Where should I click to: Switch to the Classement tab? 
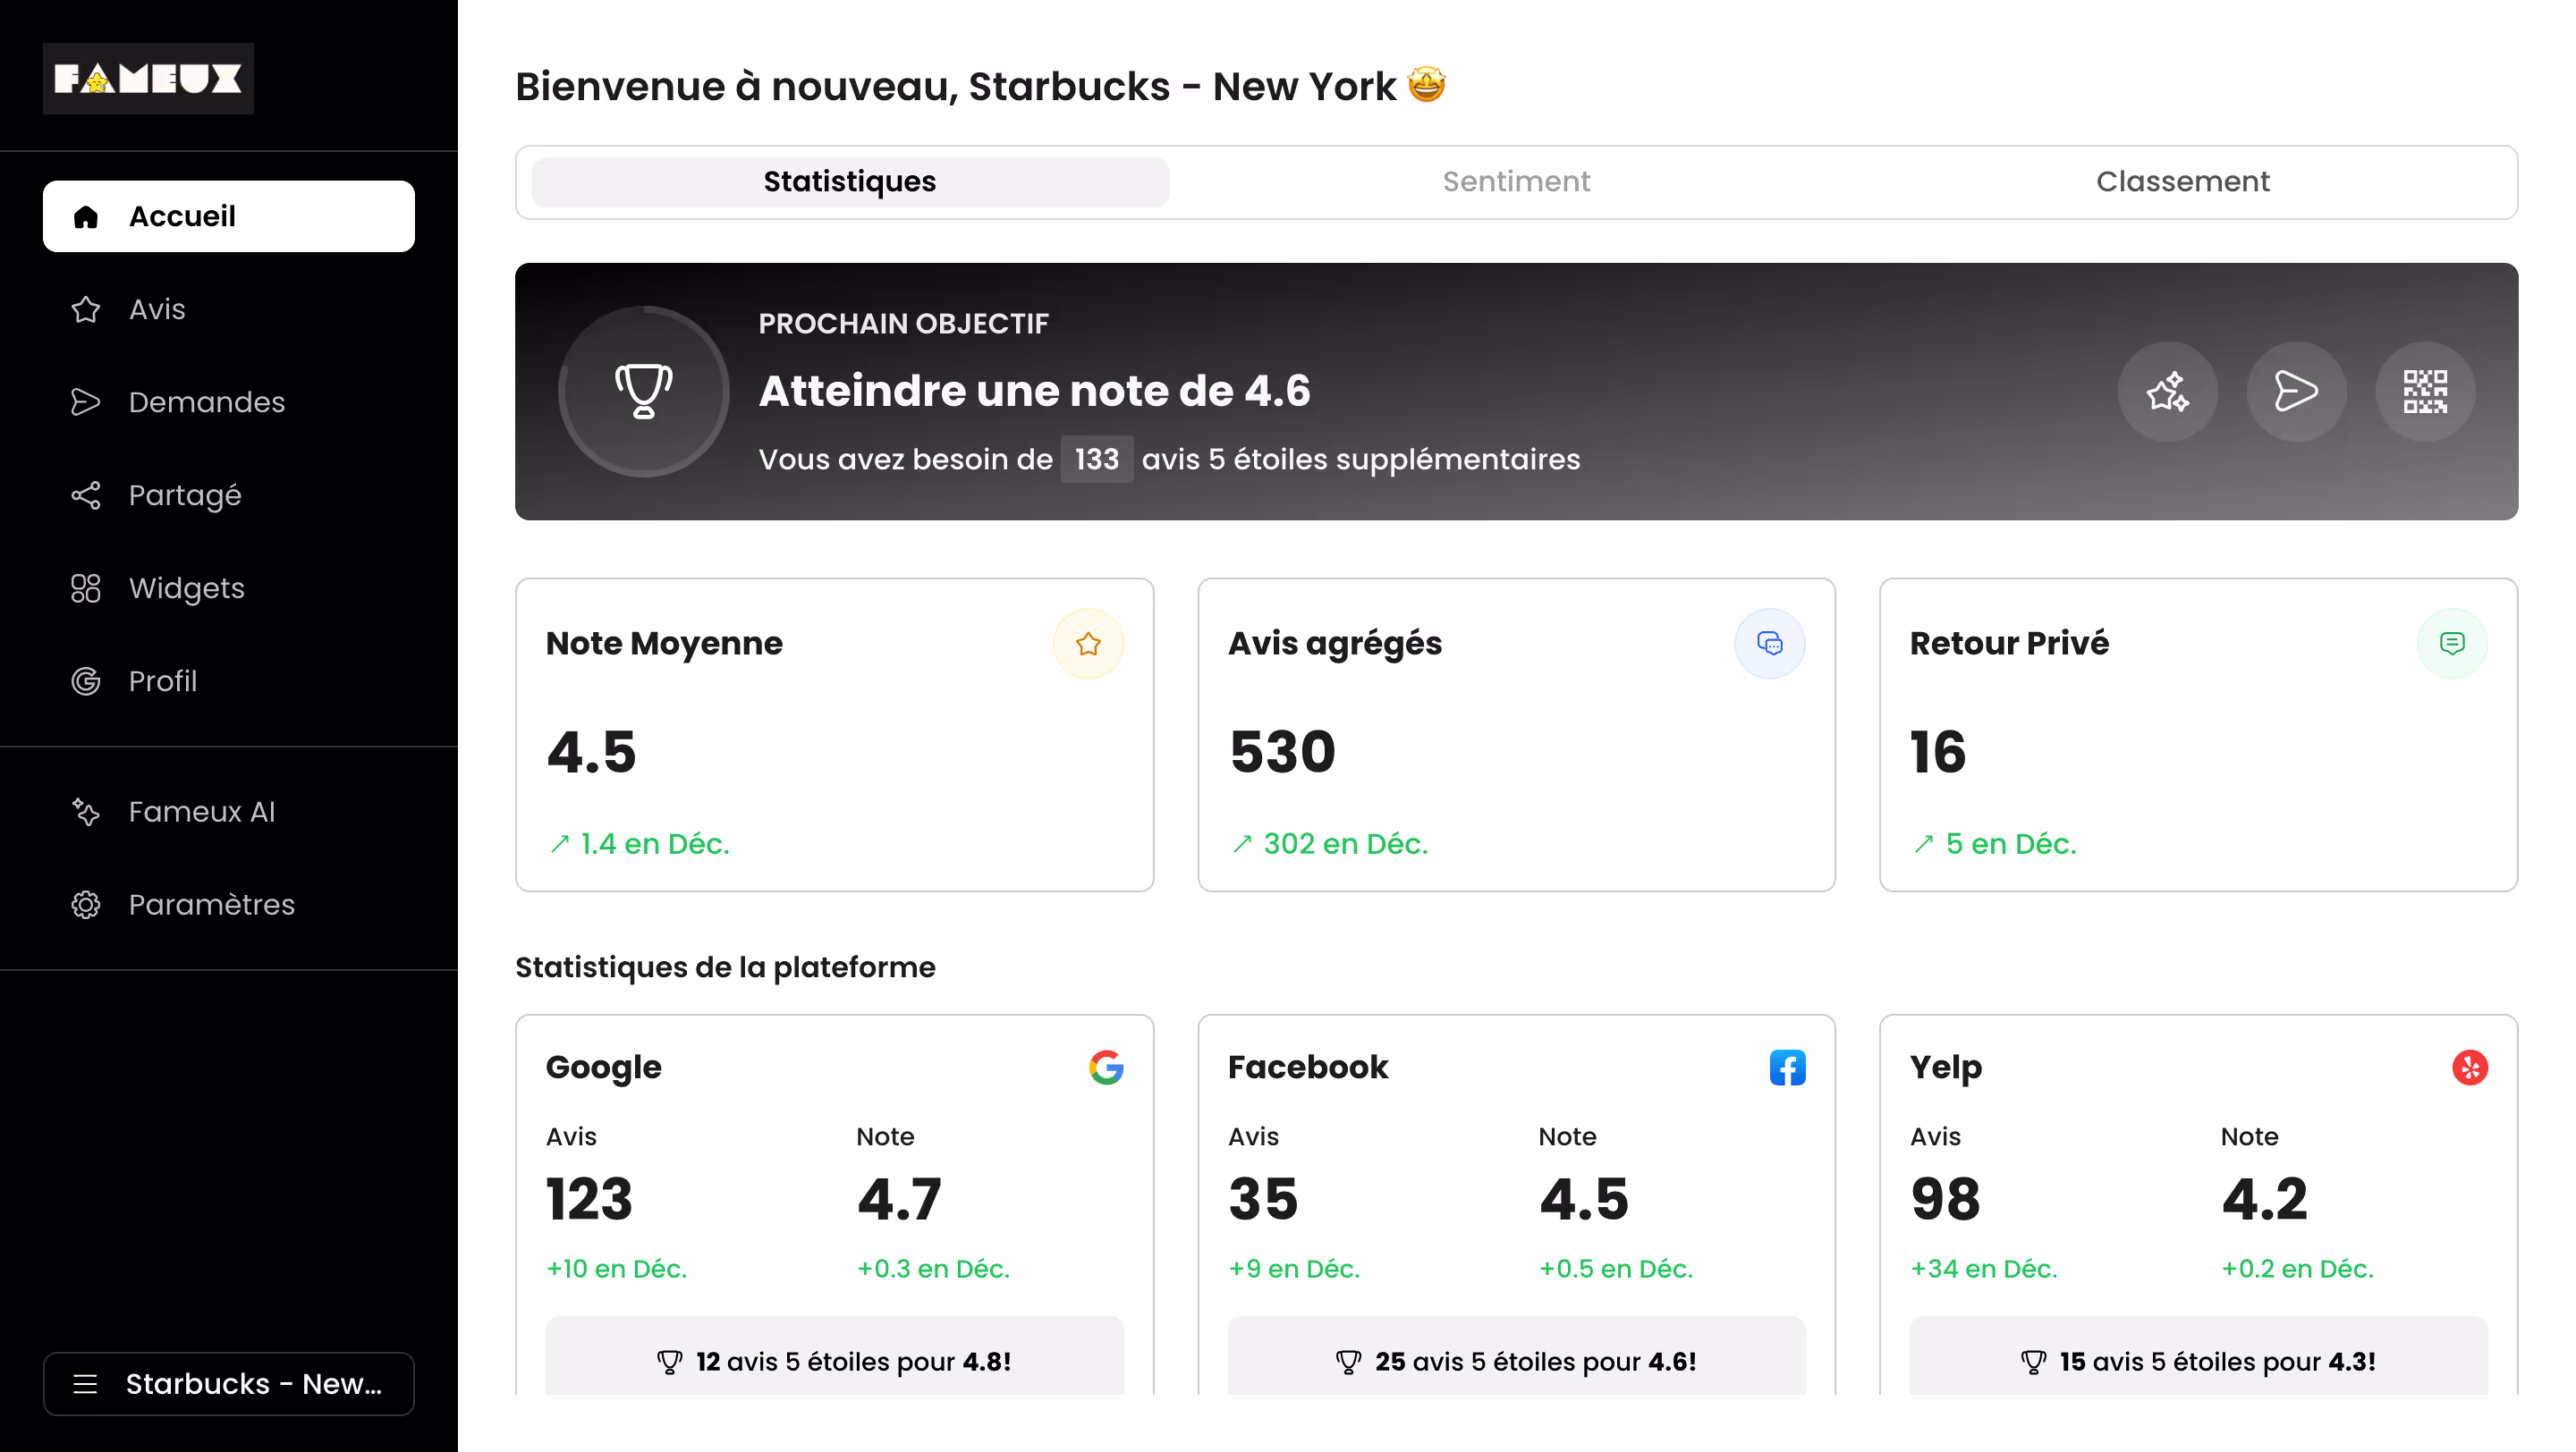pos(2183,181)
